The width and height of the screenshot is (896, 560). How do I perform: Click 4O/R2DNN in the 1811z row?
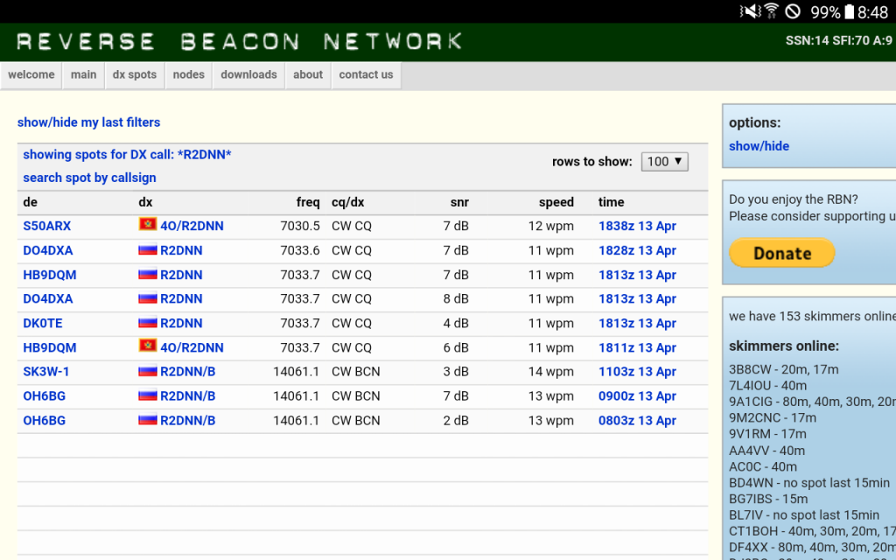(192, 347)
